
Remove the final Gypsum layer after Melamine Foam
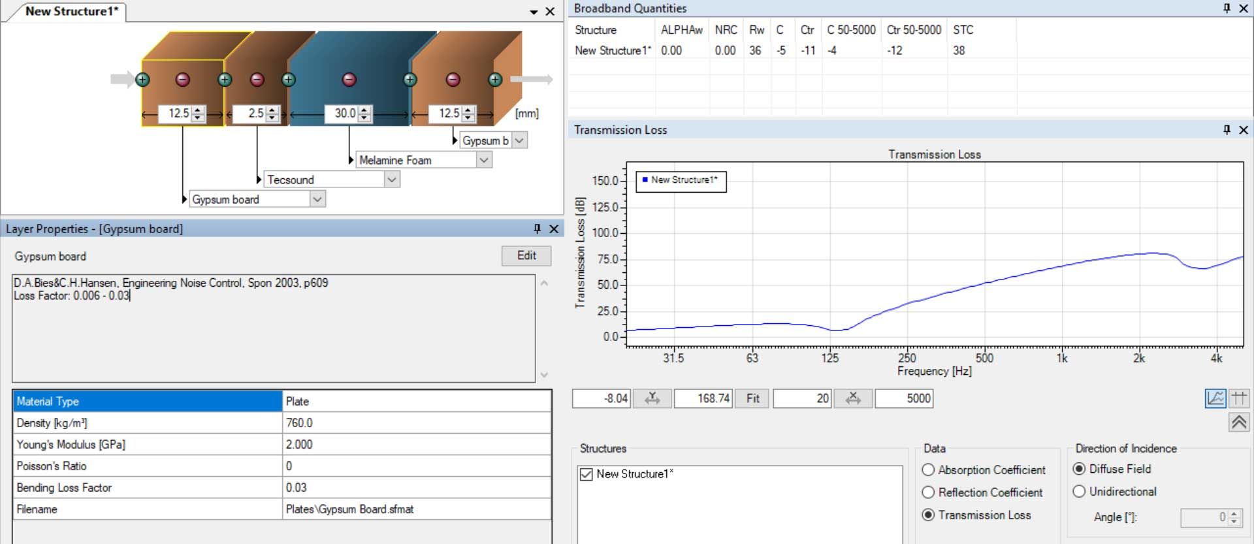(x=453, y=80)
